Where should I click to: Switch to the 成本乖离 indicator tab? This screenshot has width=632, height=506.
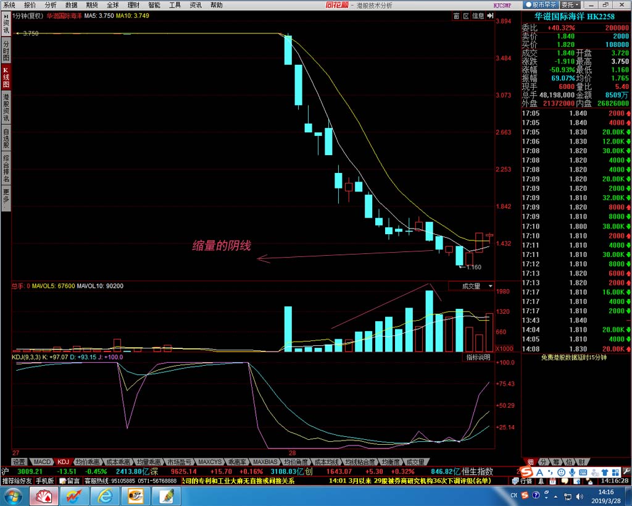point(118,462)
